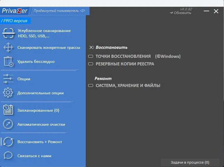Switch user mode via Продвинутый пользователь selector

click(x=59, y=11)
